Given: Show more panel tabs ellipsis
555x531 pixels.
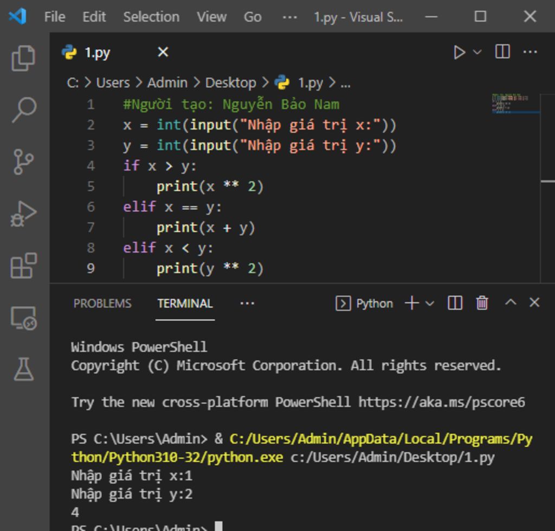Looking at the screenshot, I should click(247, 303).
